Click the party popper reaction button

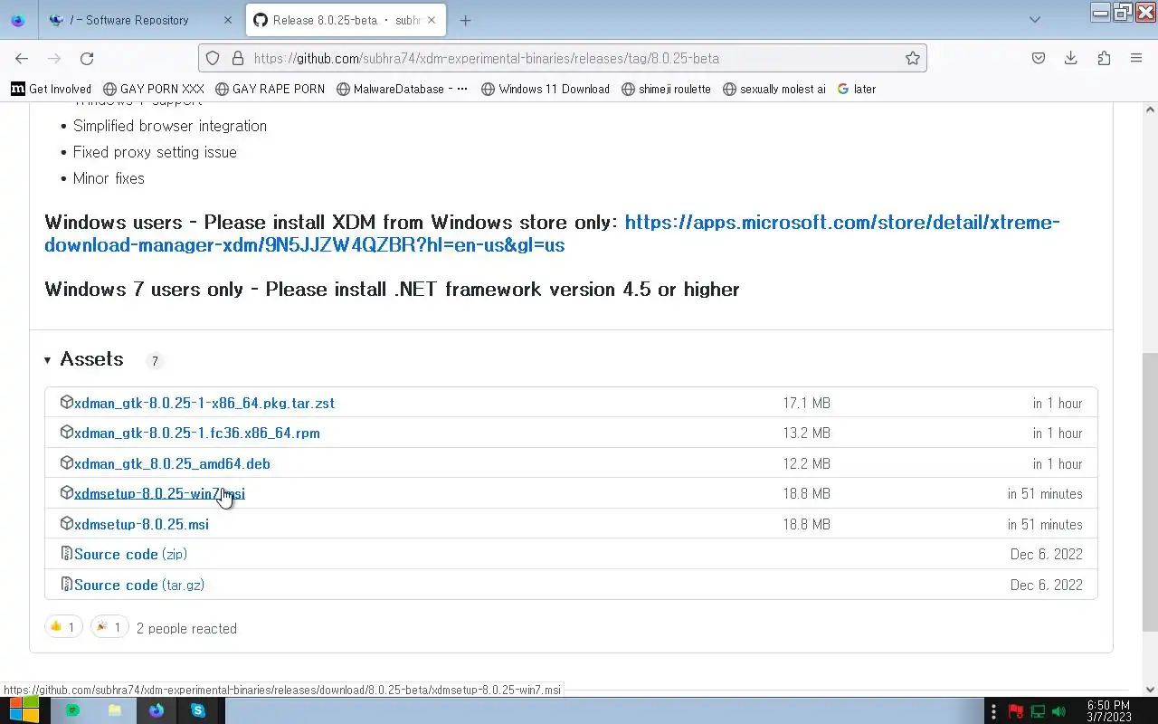pyautogui.click(x=109, y=626)
